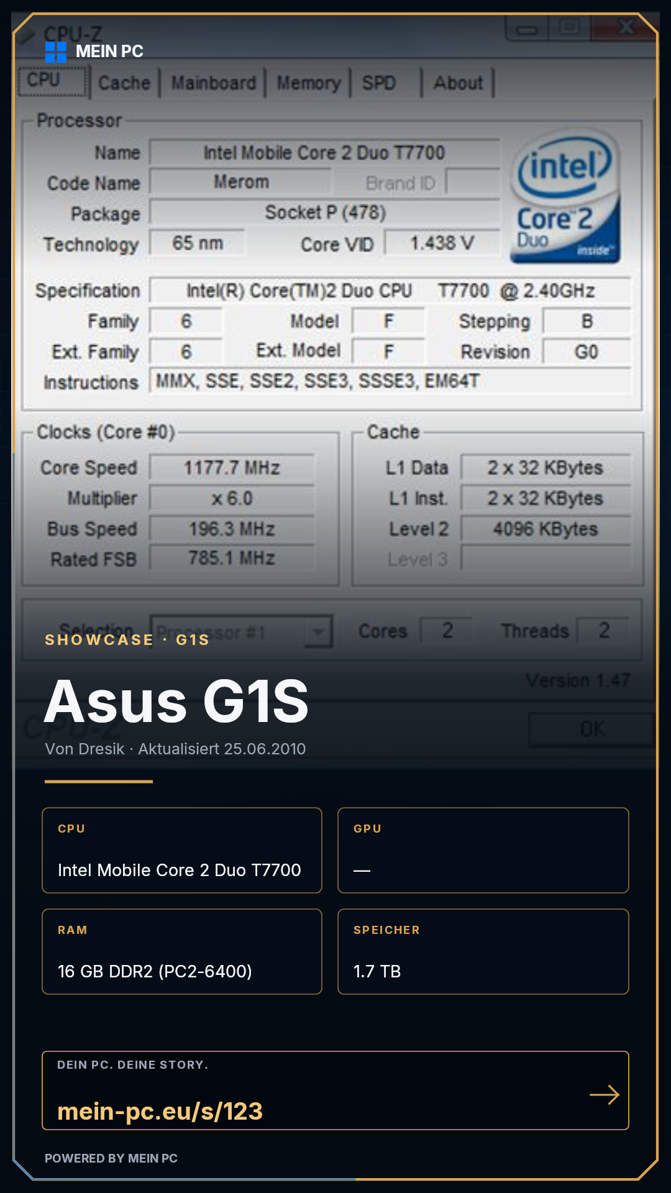
Task: Click the Bus Speed value 196.3 MHz
Action: pyautogui.click(x=232, y=529)
